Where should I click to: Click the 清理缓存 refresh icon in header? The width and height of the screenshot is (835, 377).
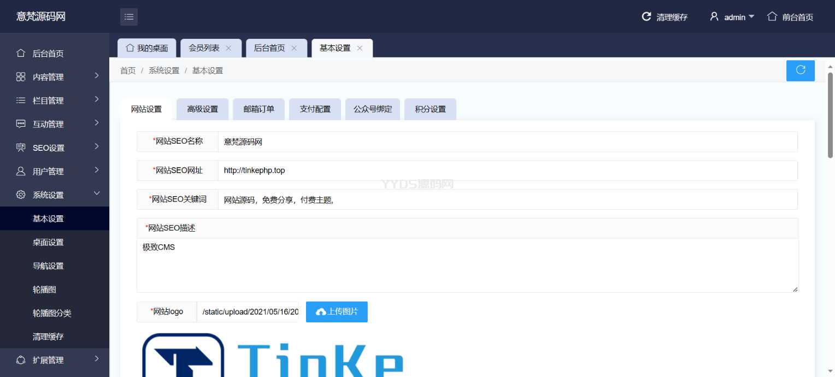pyautogui.click(x=646, y=17)
